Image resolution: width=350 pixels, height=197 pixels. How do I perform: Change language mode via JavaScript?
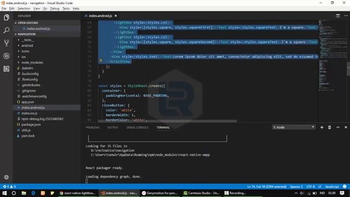tap(332, 187)
